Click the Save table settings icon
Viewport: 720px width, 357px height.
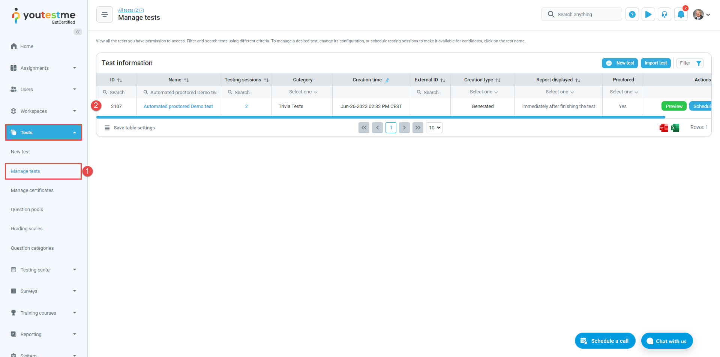coord(107,127)
